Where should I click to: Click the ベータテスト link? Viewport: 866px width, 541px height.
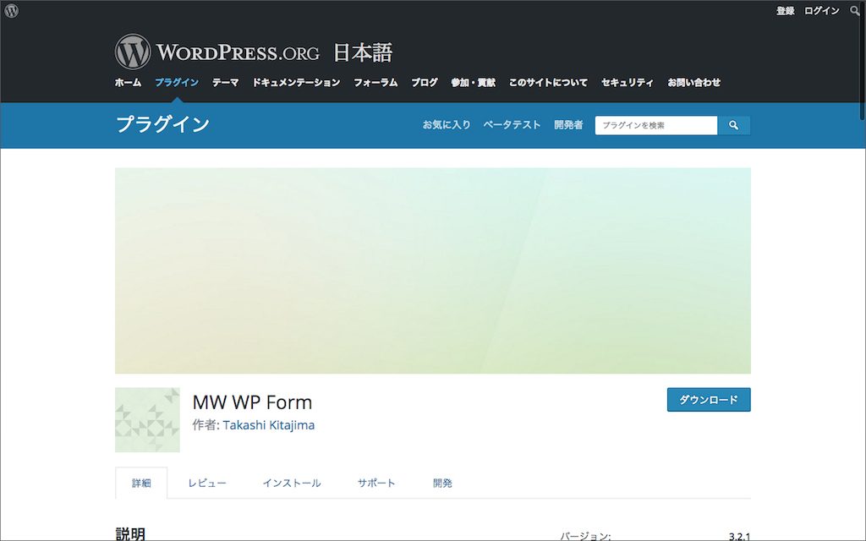tap(512, 125)
